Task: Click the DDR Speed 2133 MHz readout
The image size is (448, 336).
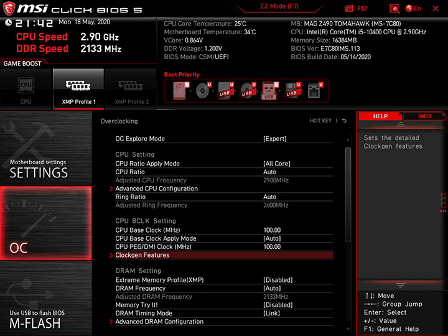Action: point(69,49)
